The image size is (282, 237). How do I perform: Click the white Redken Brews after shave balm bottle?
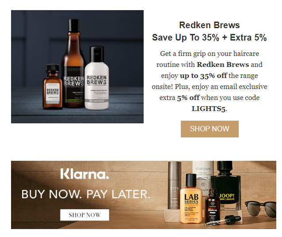[97, 78]
